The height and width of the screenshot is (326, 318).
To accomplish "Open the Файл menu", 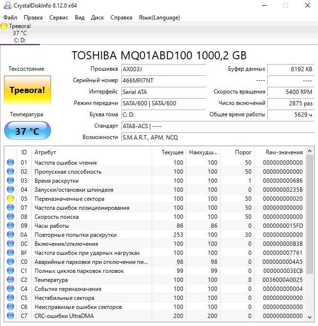I will coord(10,18).
